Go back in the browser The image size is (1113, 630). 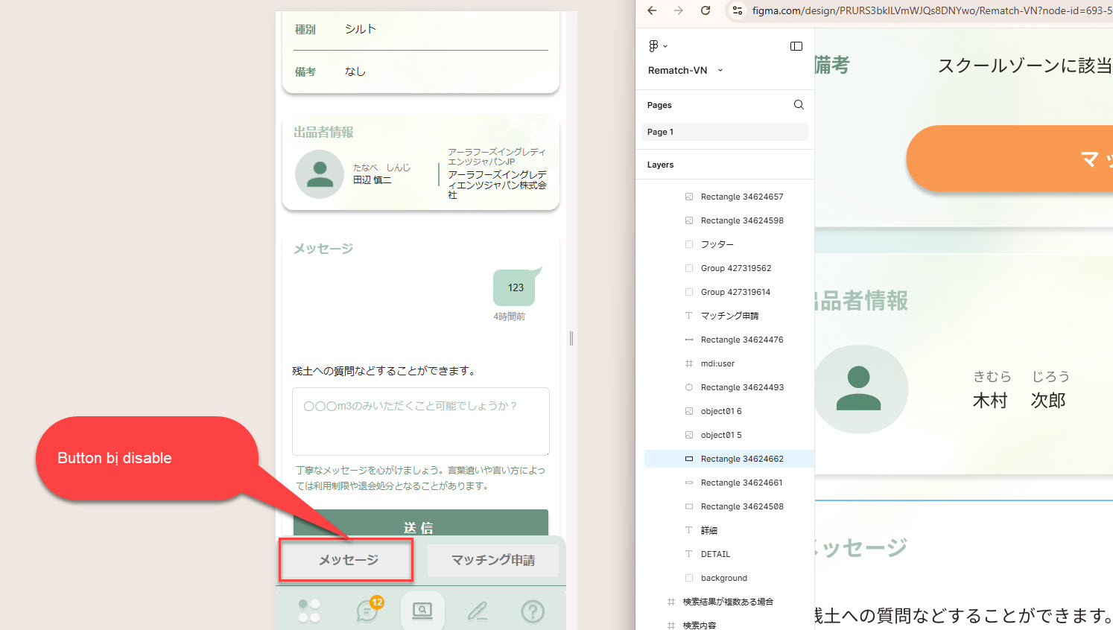coord(652,10)
